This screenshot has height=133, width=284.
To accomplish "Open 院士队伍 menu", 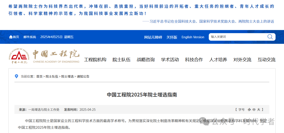I will 121,59.
